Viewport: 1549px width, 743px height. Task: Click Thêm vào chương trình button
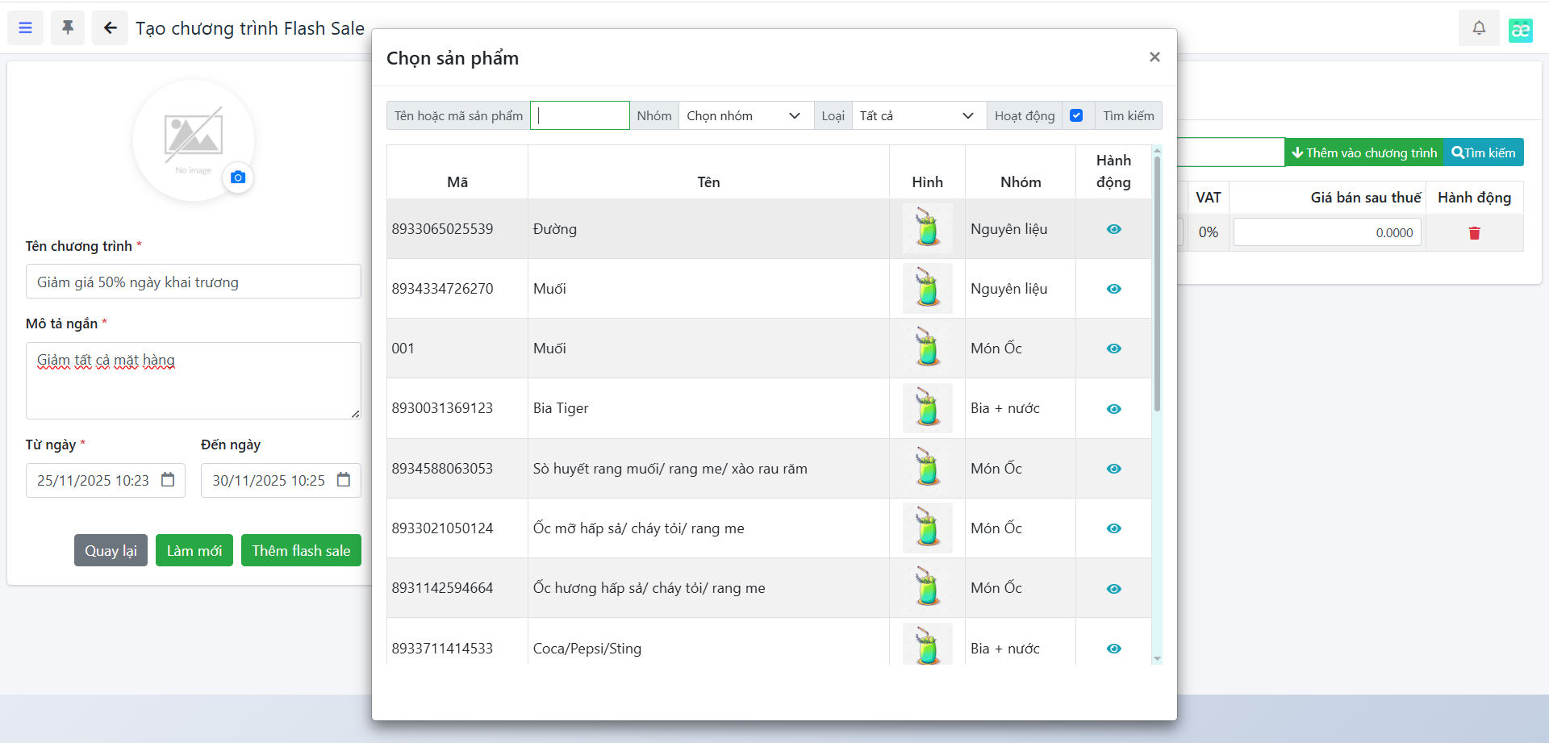1363,152
